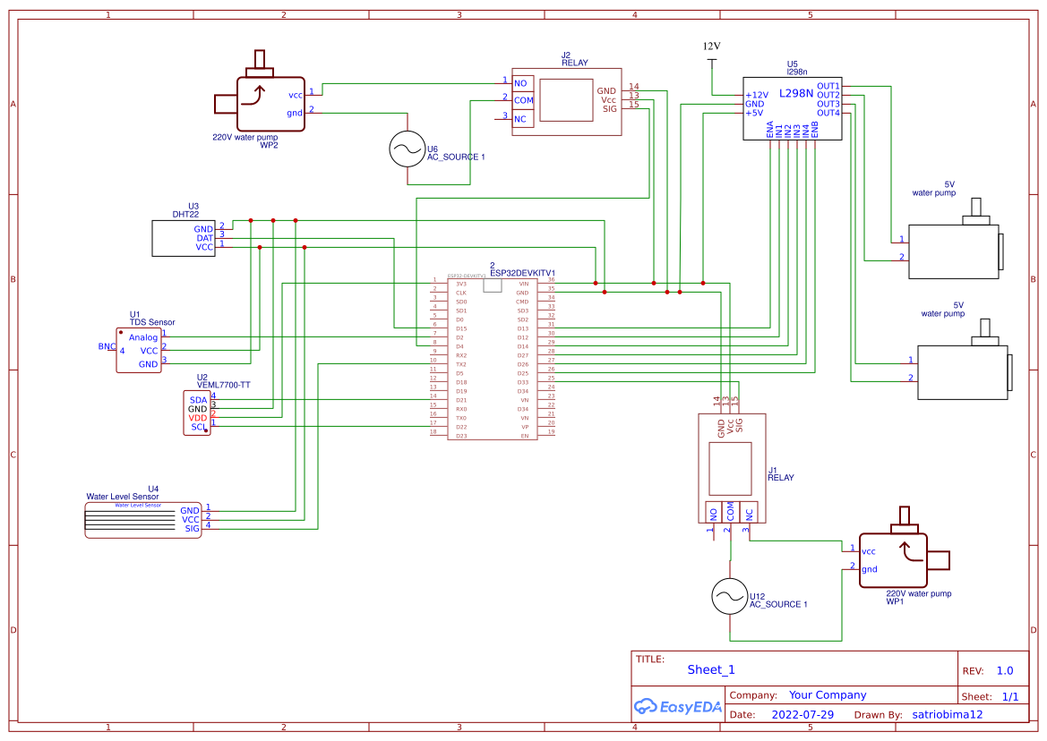The height and width of the screenshot is (741, 1047).
Task: Click the date 2022-07-29
Action: 802,714
